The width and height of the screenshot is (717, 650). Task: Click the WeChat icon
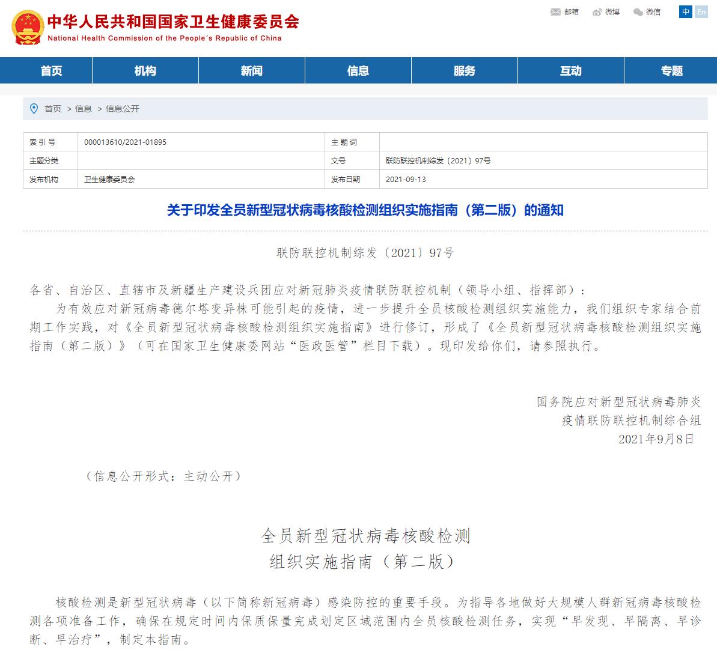[638, 12]
